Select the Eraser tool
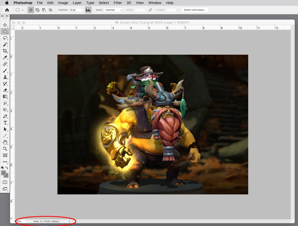 tap(5, 90)
